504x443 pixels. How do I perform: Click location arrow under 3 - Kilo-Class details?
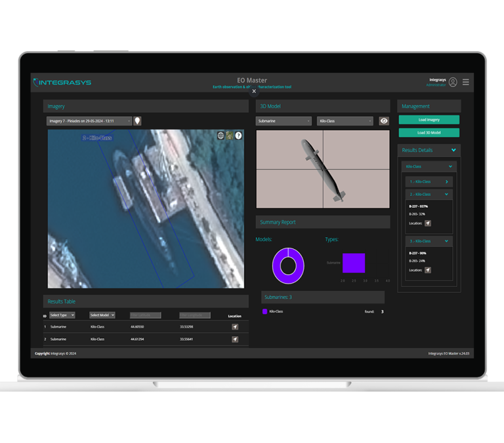pyautogui.click(x=428, y=270)
